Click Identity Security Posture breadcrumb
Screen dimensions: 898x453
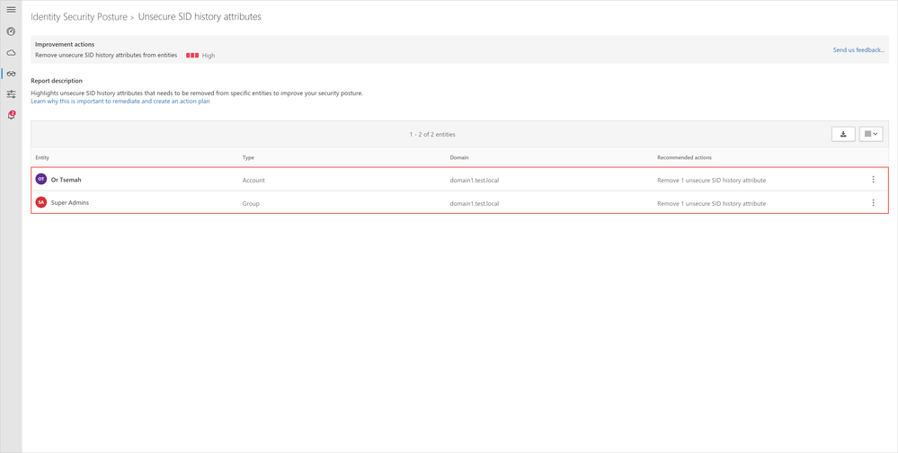(79, 17)
